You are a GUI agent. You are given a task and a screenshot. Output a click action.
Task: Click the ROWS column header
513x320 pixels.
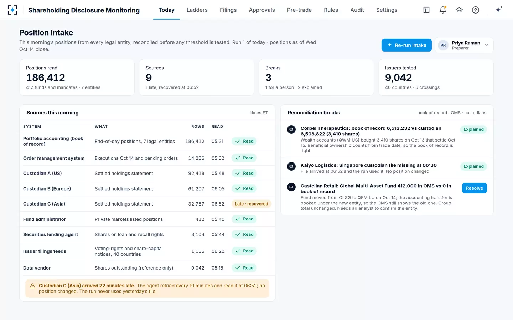coord(198,127)
